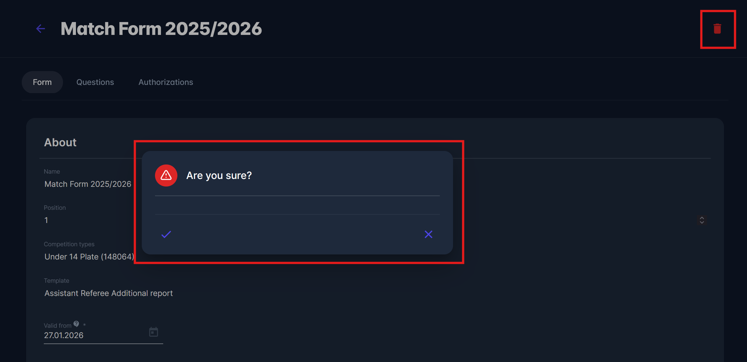Image resolution: width=747 pixels, height=362 pixels.
Task: Click the About section heading
Action: pos(60,142)
